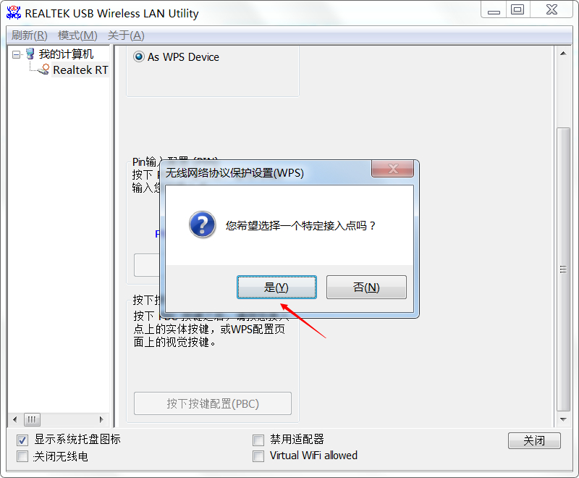
Task: Click tree panel's left scroll arrow
Action: point(14,419)
